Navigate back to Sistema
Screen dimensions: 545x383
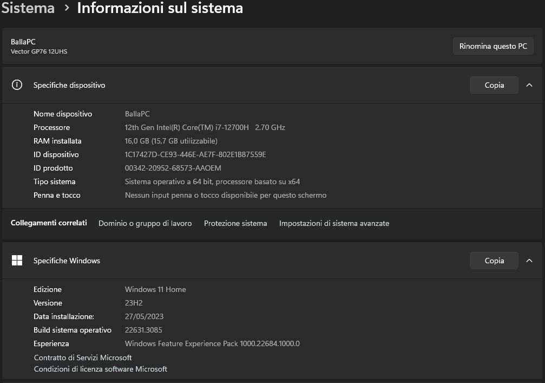pyautogui.click(x=28, y=8)
